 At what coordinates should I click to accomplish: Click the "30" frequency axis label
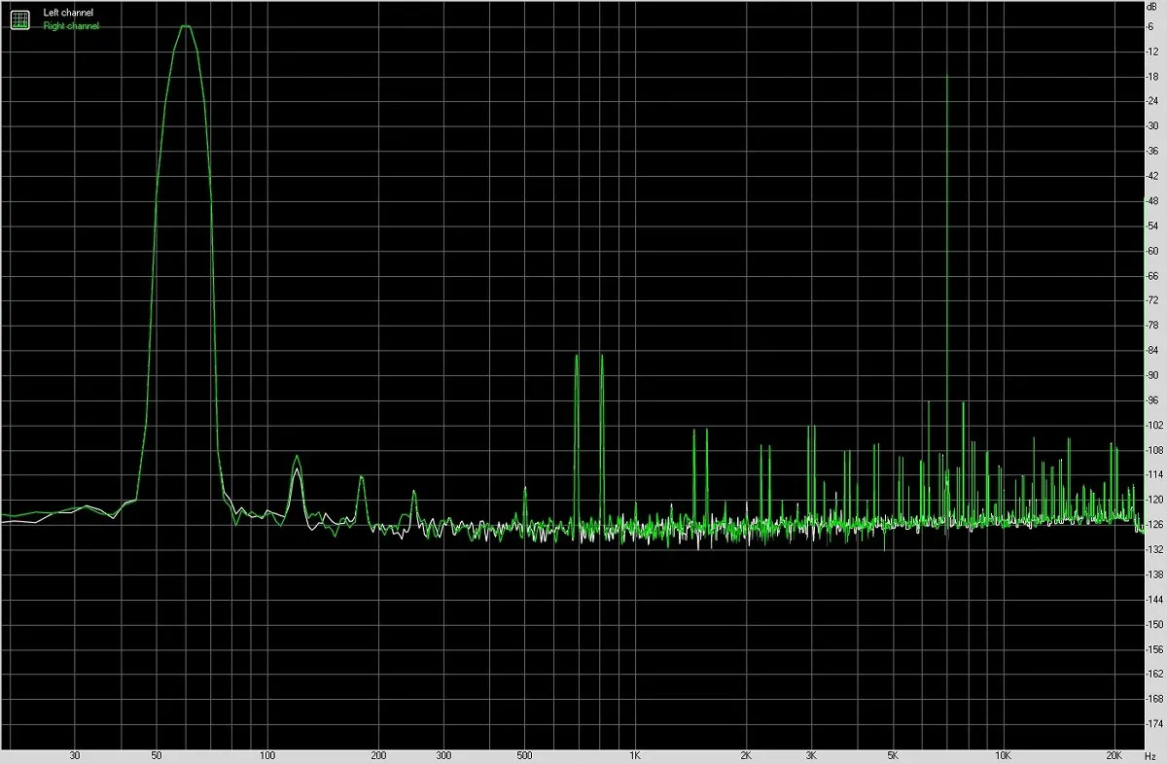[75, 755]
